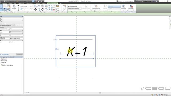The height and width of the screenshot is (96, 171).
Task: Click the Соединить geometry button
Action: (24, 9)
